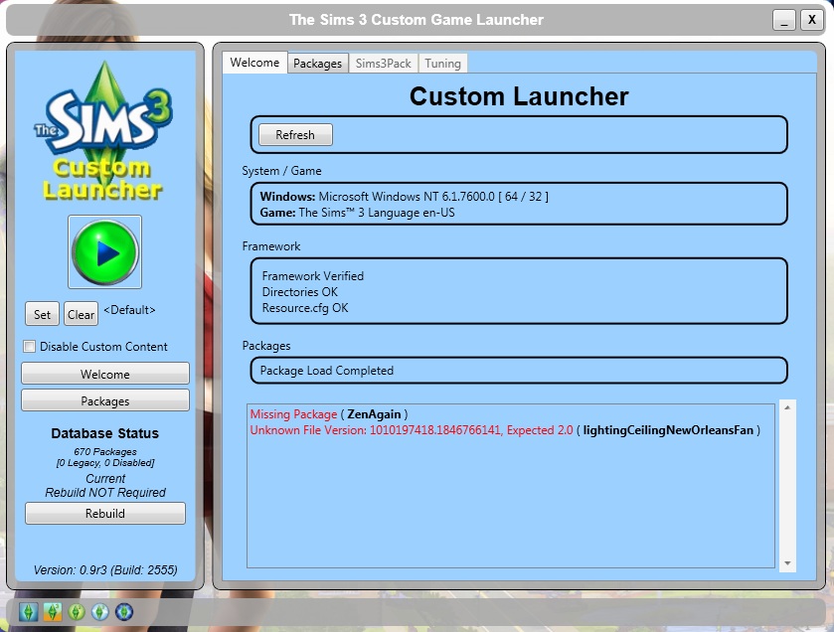Click the Rebuild database button
The image size is (834, 632).
tap(105, 514)
